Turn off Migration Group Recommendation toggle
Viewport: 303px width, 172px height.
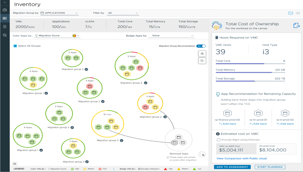201,46
